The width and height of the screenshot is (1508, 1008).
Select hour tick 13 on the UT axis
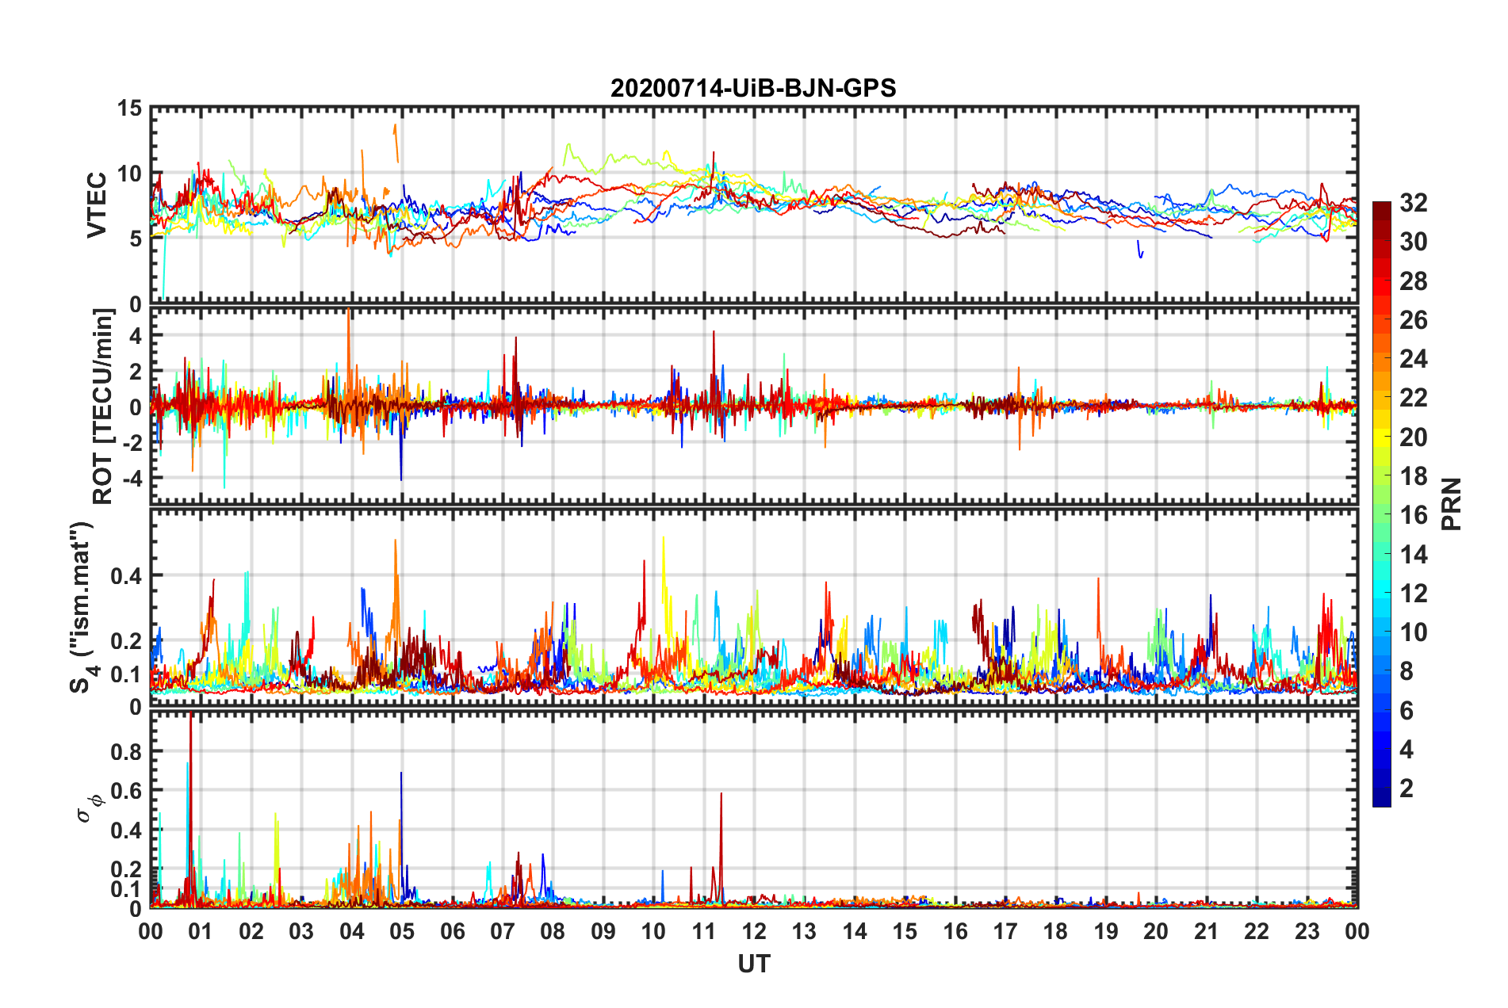pos(805,931)
